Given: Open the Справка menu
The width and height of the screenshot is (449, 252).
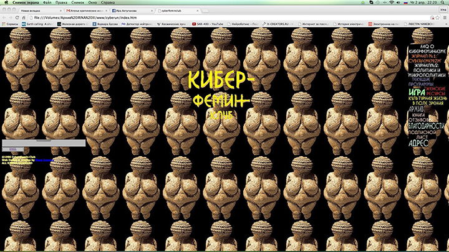Looking at the screenshot, I should tap(108, 2).
